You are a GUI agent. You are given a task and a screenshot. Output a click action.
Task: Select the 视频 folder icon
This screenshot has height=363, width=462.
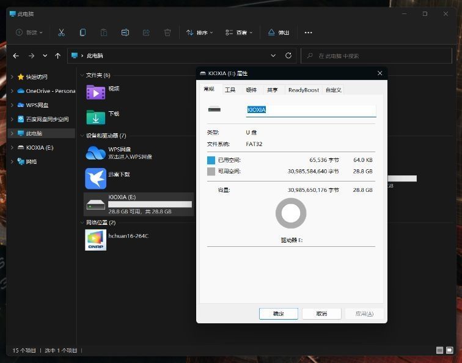click(96, 92)
